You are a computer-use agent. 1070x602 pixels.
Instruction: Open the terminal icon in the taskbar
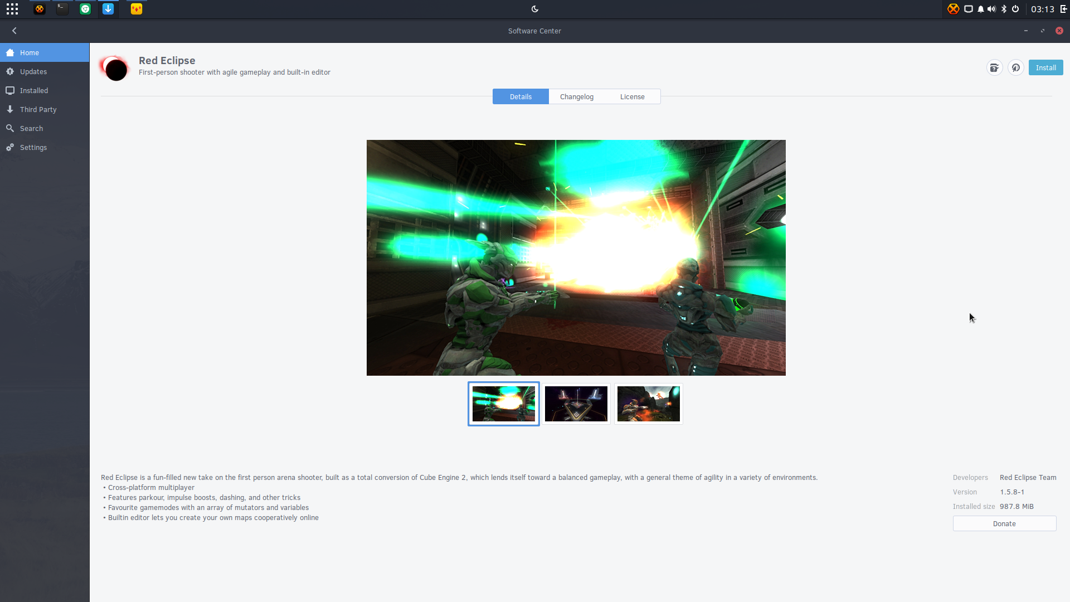coord(62,9)
